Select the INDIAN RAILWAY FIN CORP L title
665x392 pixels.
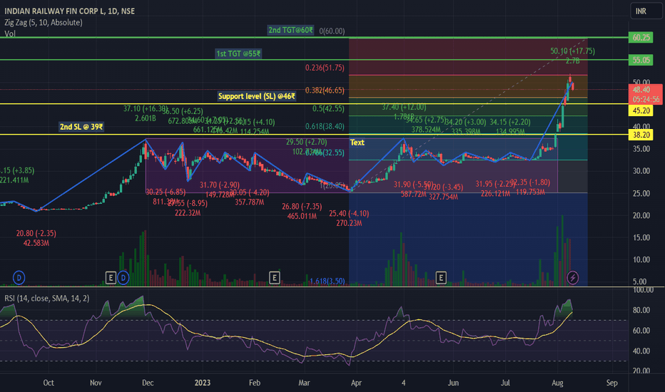(x=69, y=11)
